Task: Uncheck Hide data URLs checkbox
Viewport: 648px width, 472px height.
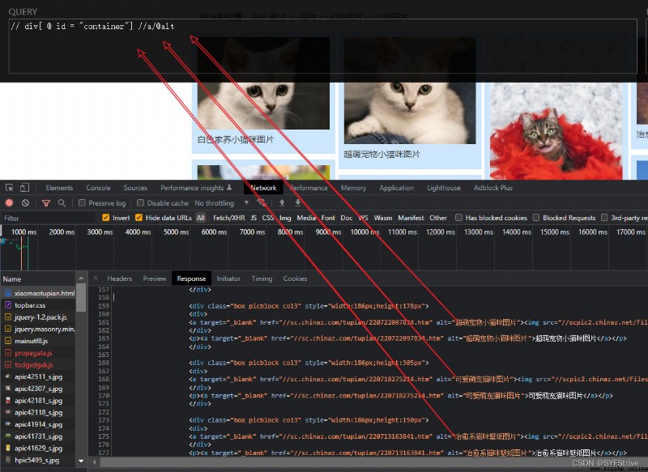Action: 139,218
